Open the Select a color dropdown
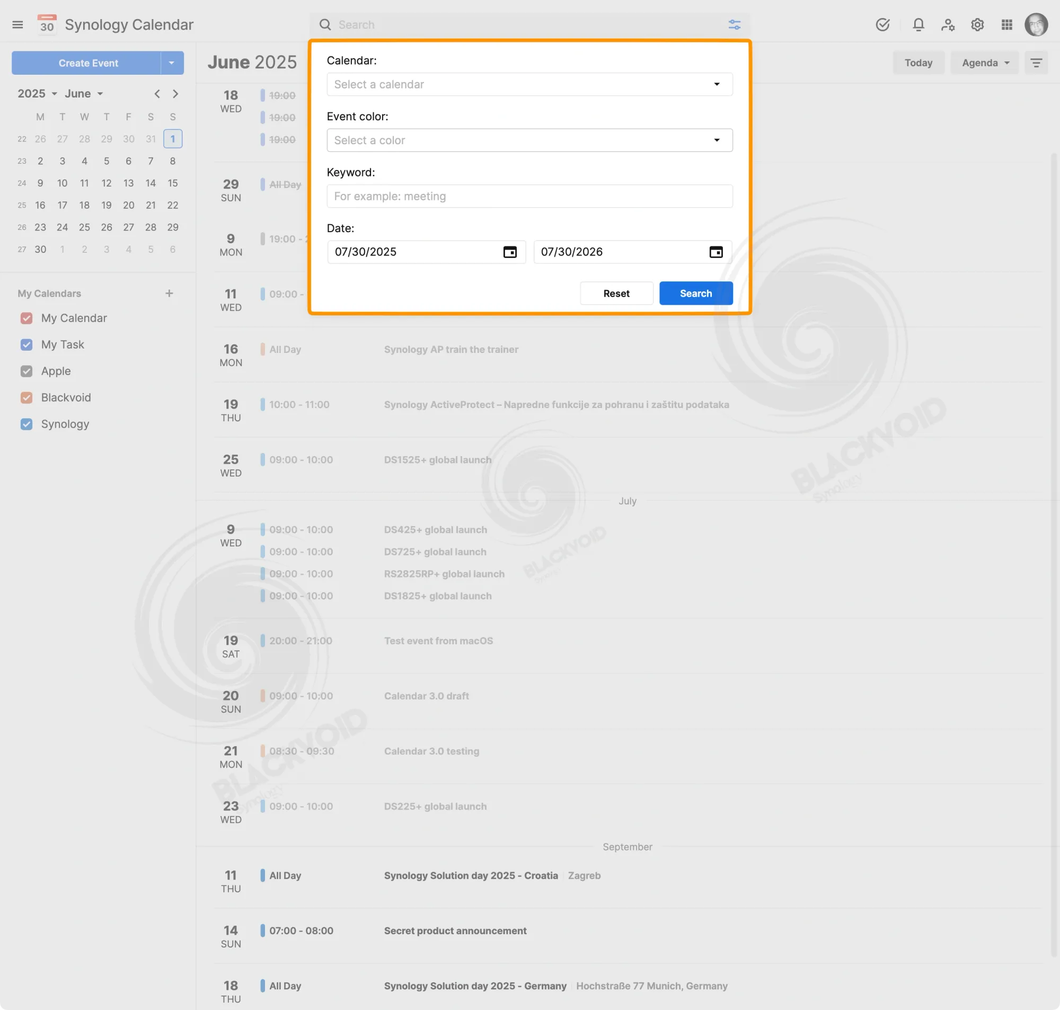 (529, 140)
